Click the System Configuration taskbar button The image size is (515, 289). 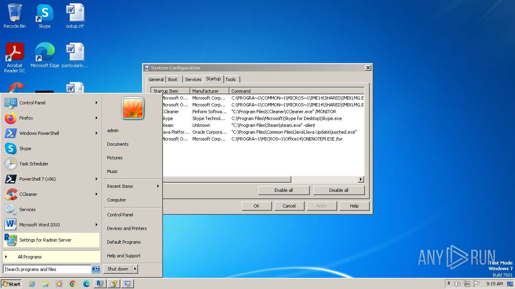[128, 284]
